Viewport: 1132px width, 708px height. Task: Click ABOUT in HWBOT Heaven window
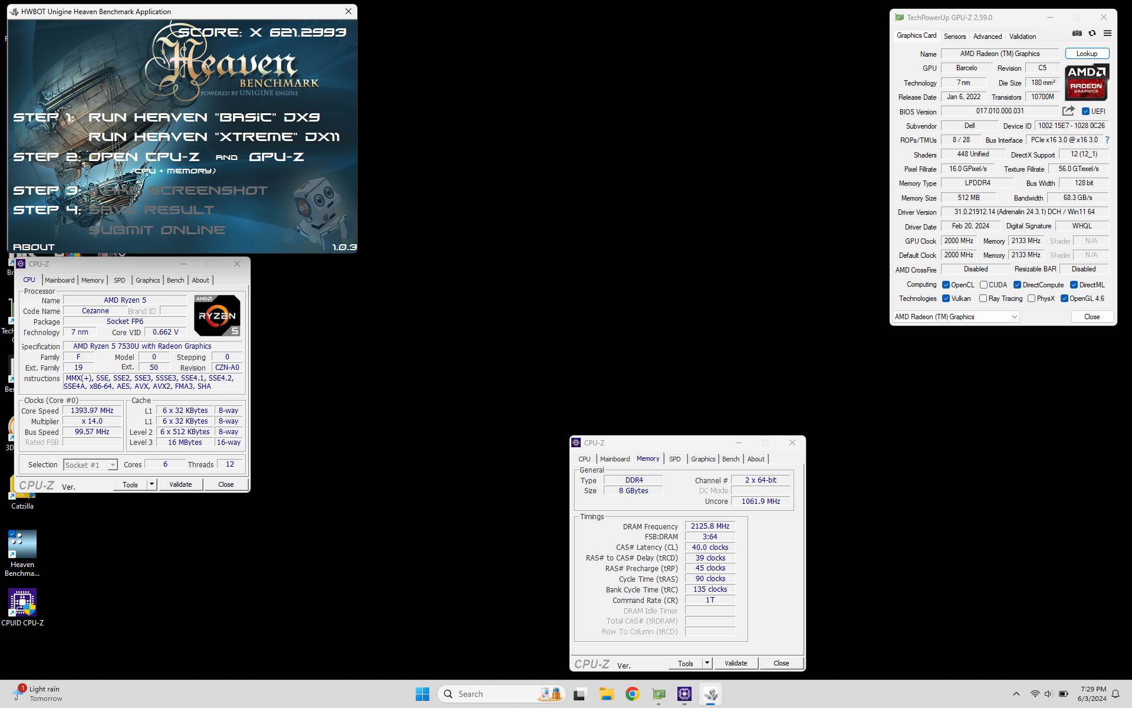34,247
